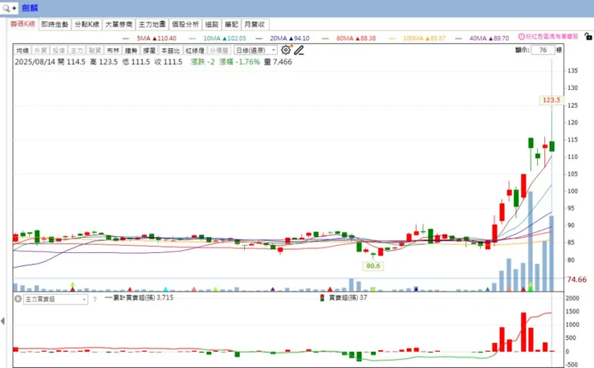Click the 80.6 low price label
Image resolution: width=594 pixels, height=368 pixels.
372,266
